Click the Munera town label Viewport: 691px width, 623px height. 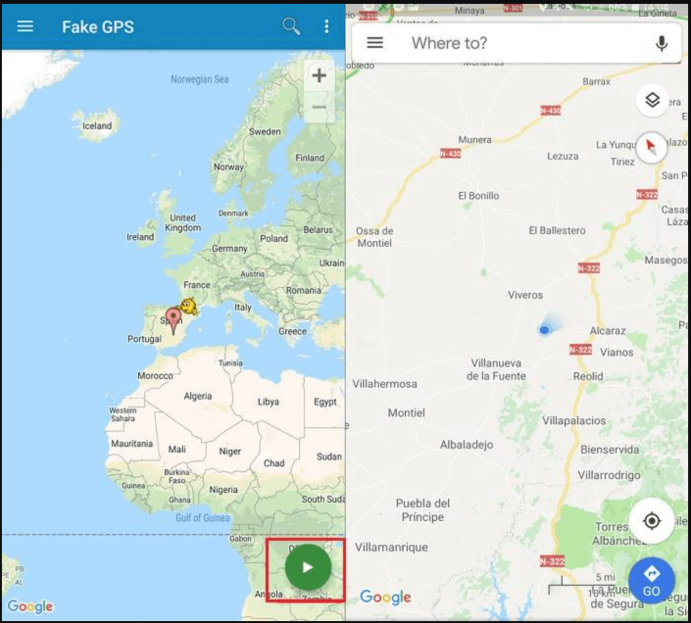(x=475, y=140)
